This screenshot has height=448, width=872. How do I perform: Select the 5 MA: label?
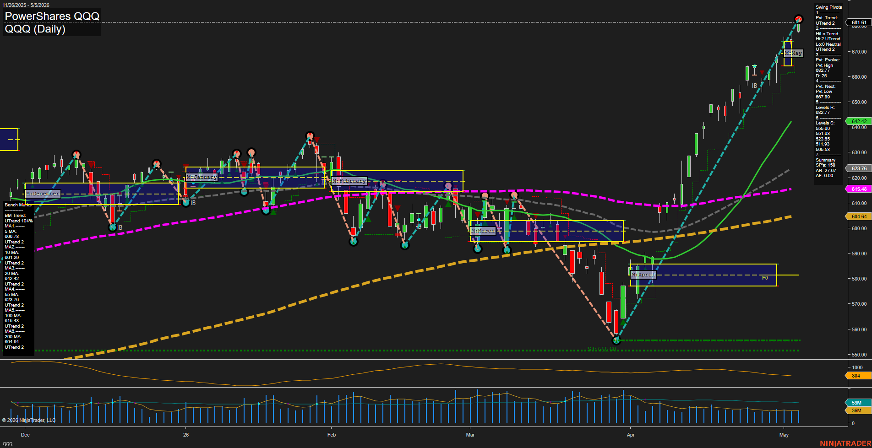[11, 232]
